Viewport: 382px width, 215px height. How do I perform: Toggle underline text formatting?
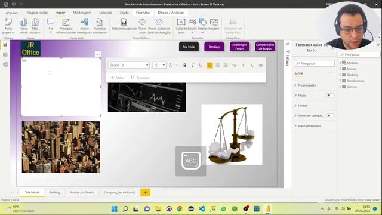(201, 65)
